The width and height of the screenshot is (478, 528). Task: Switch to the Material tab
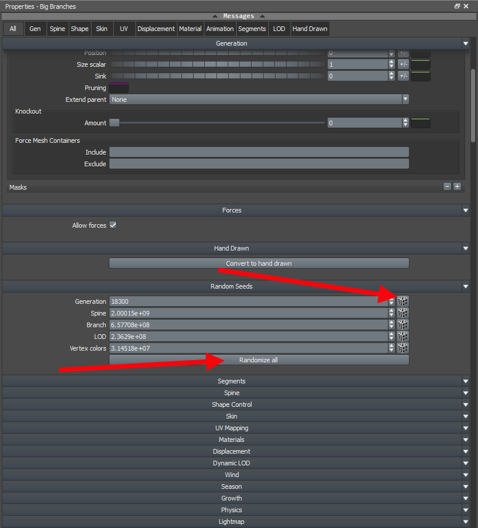[190, 29]
